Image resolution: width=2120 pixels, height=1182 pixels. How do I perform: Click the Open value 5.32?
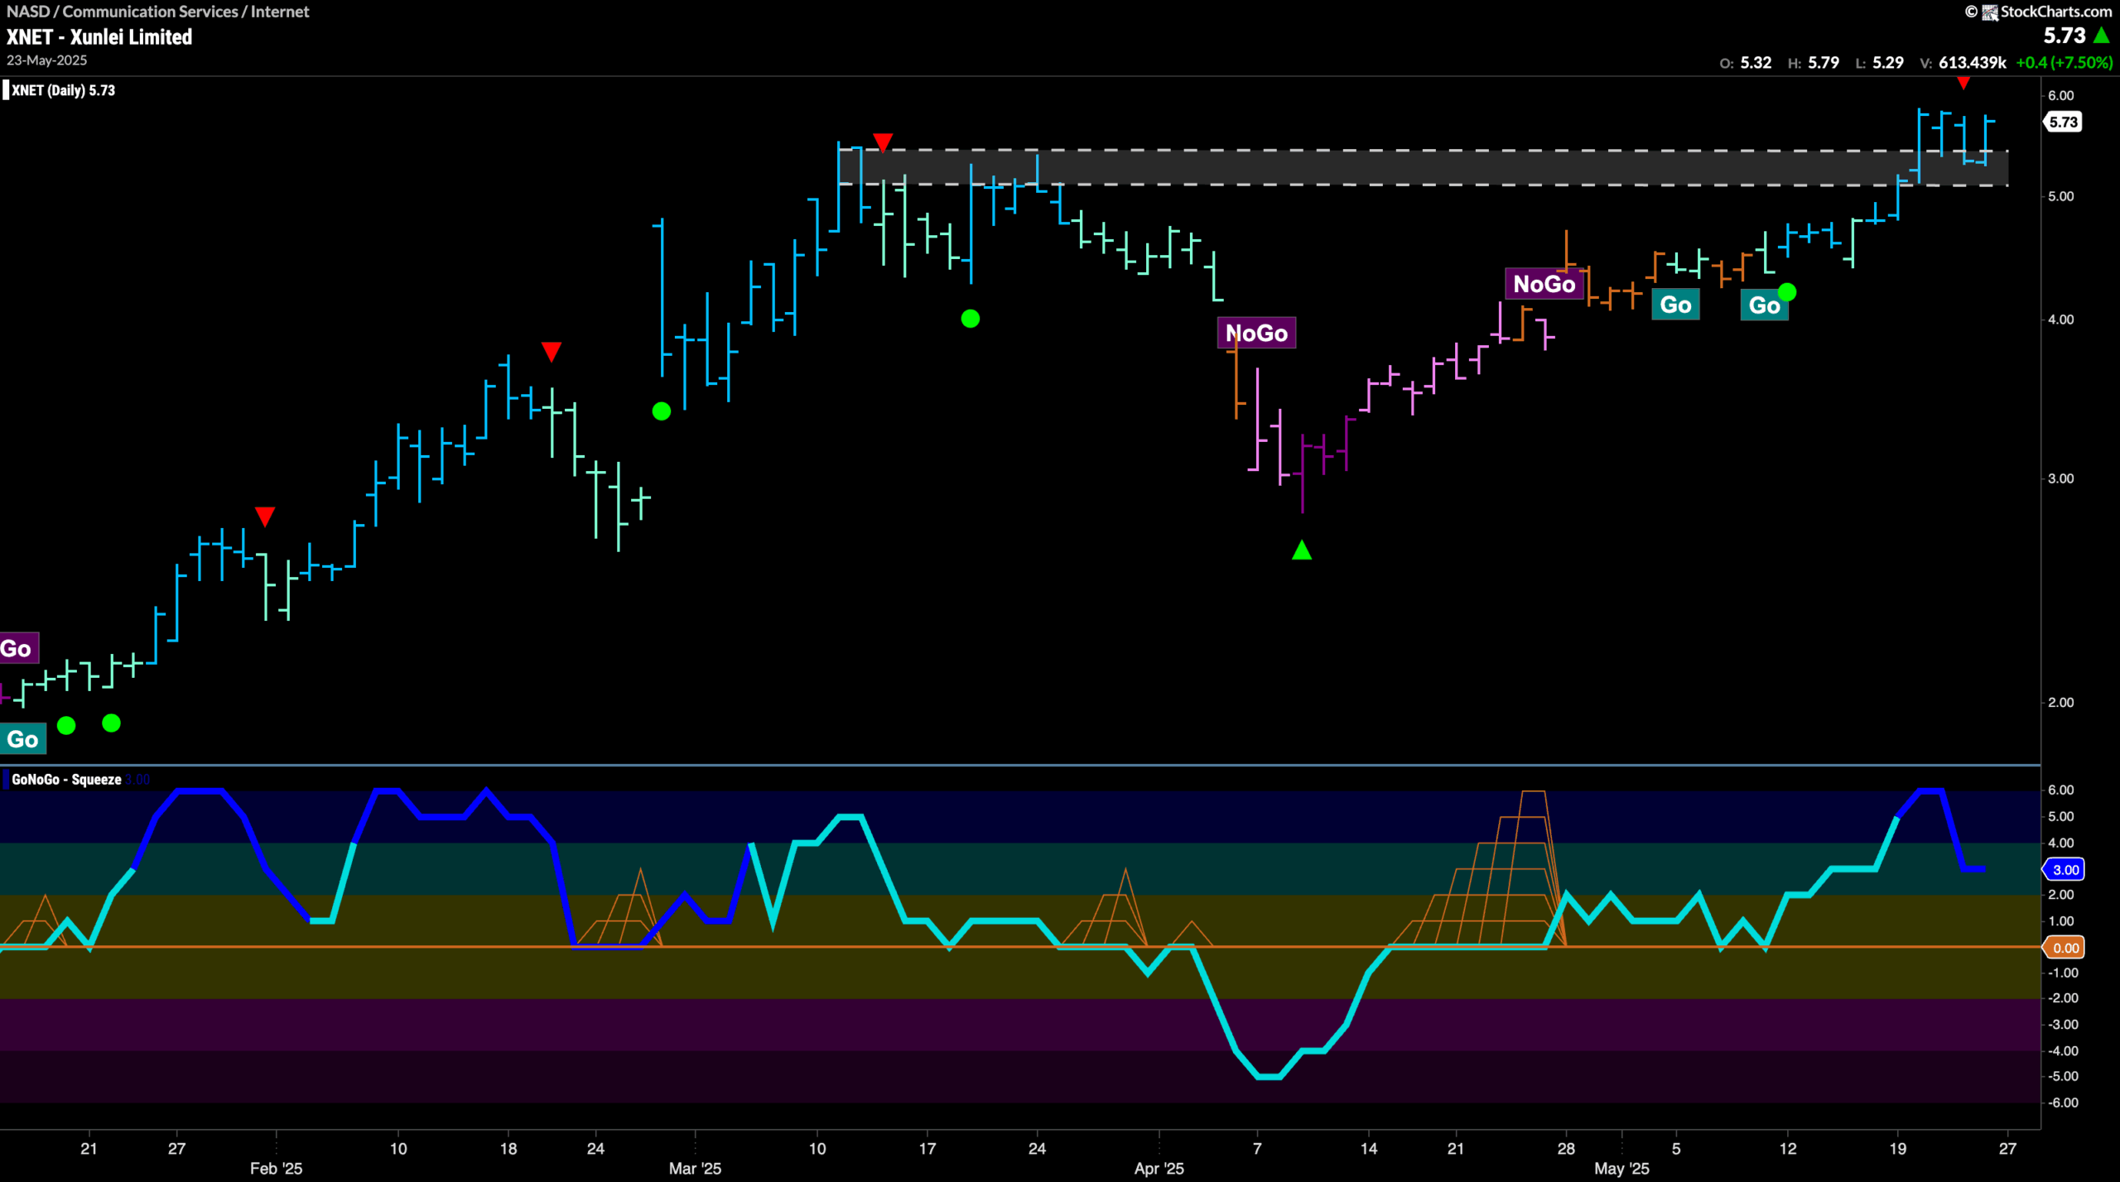[x=1756, y=63]
